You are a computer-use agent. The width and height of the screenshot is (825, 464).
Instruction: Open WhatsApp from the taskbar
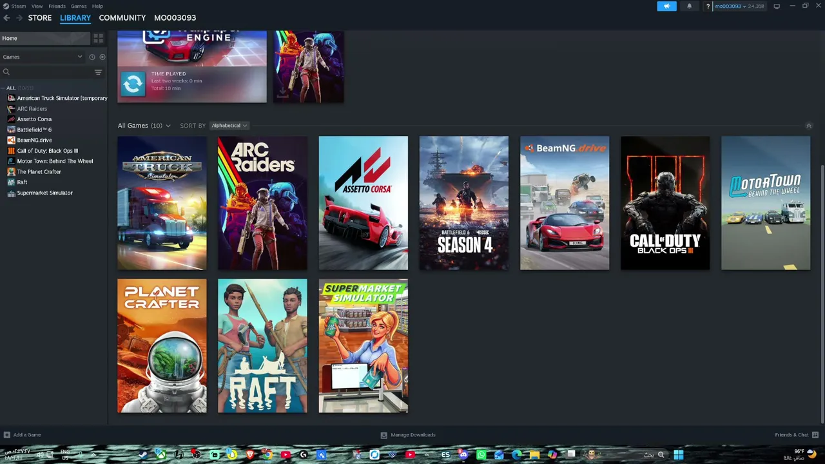pyautogui.click(x=481, y=455)
